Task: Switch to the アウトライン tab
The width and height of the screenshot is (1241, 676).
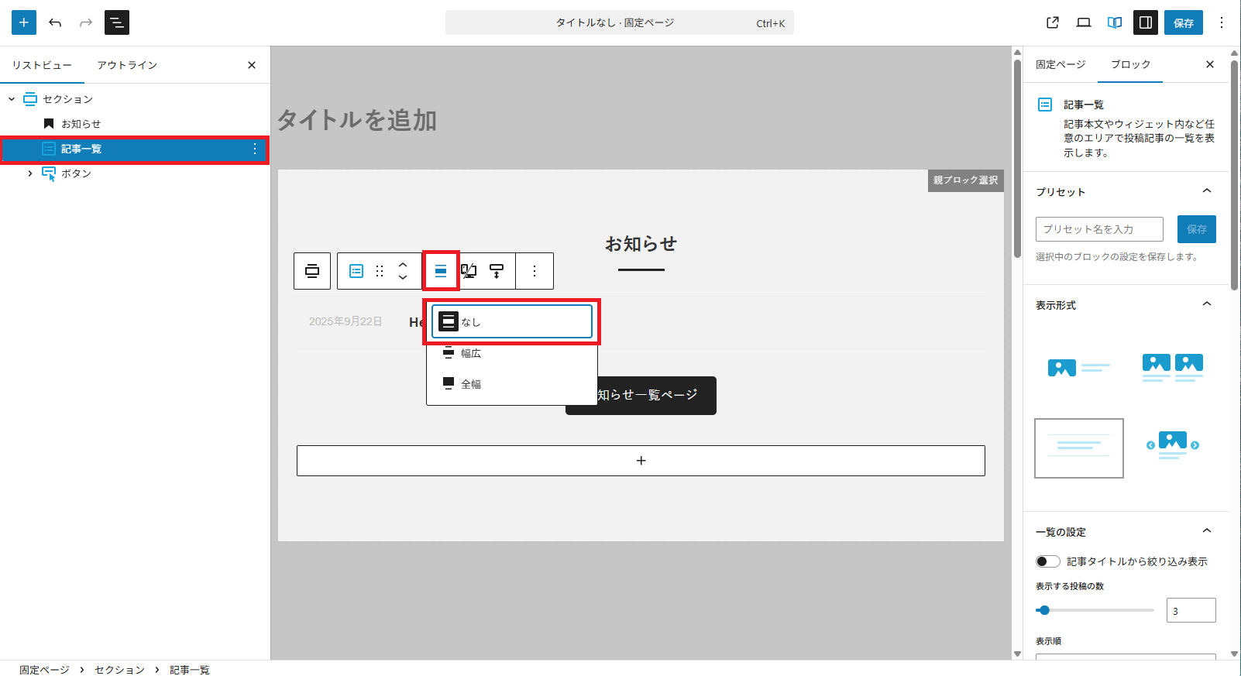Action: [x=127, y=65]
